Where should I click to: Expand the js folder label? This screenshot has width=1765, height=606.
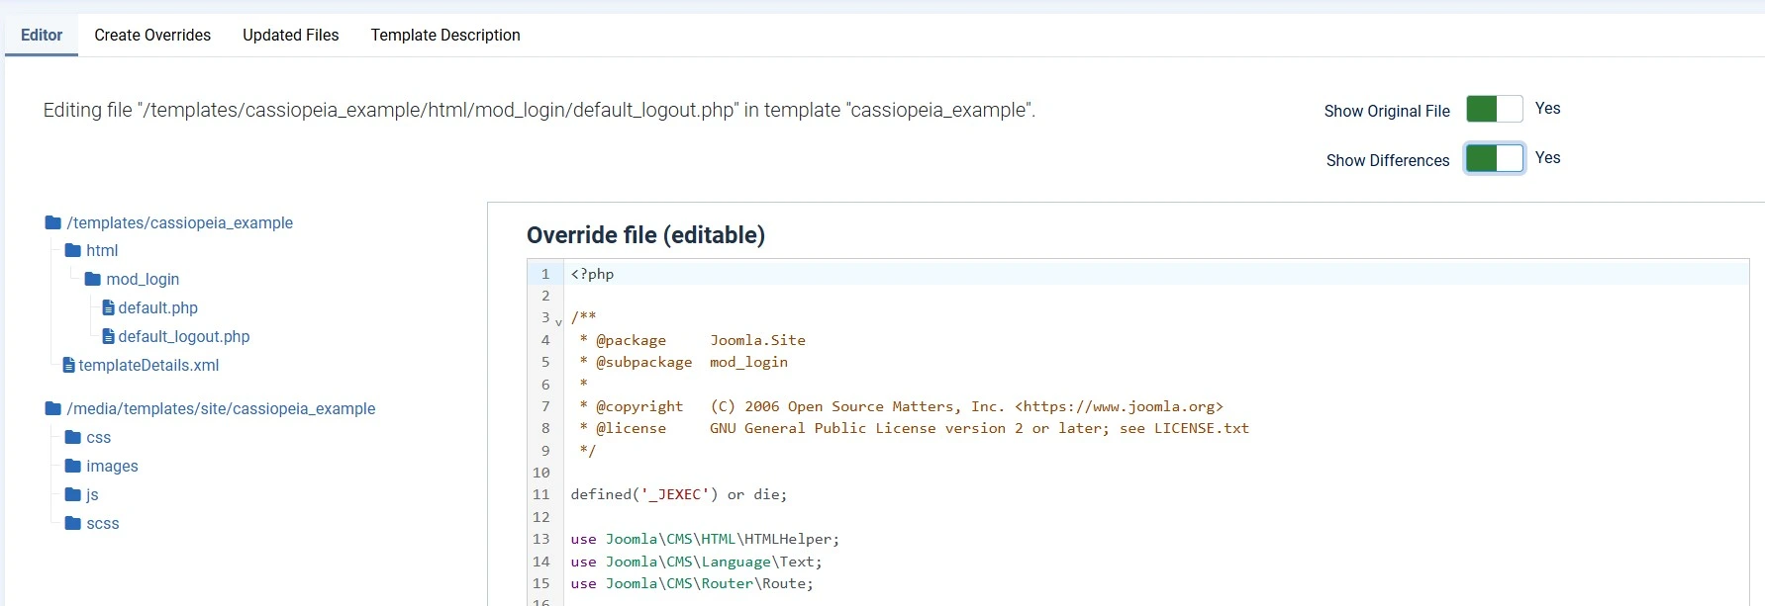(92, 494)
